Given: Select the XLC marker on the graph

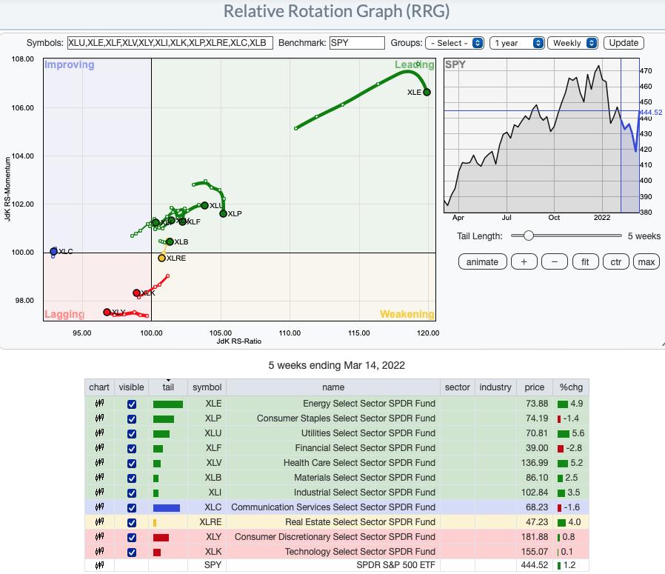Looking at the screenshot, I should pos(53,252).
